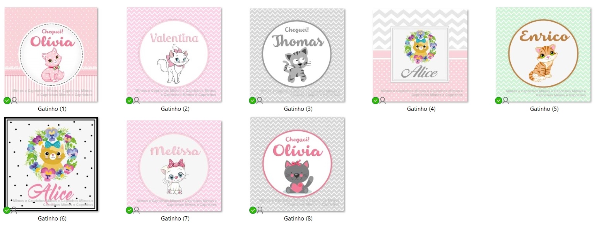The width and height of the screenshot is (599, 229).
Task: Select the Gatinho (2) Valentina thumbnail
Action: click(174, 54)
